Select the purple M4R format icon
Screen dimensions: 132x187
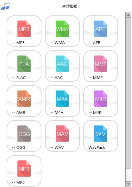tap(101, 99)
